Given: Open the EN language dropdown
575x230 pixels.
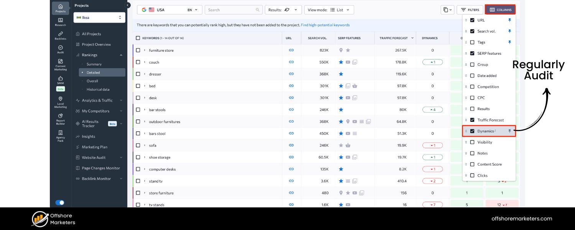Looking at the screenshot, I should pyautogui.click(x=192, y=10).
